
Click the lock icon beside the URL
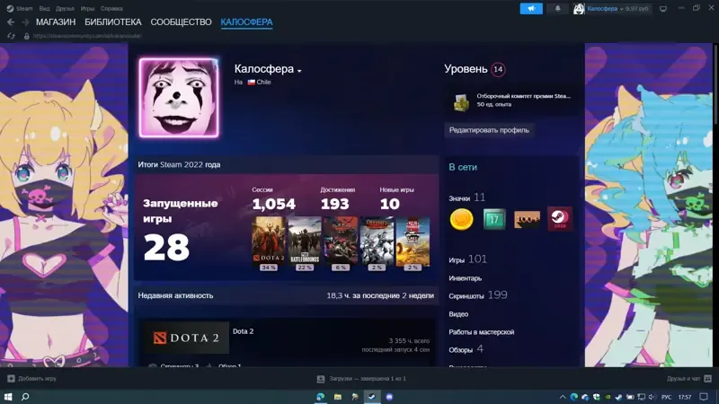[27, 36]
